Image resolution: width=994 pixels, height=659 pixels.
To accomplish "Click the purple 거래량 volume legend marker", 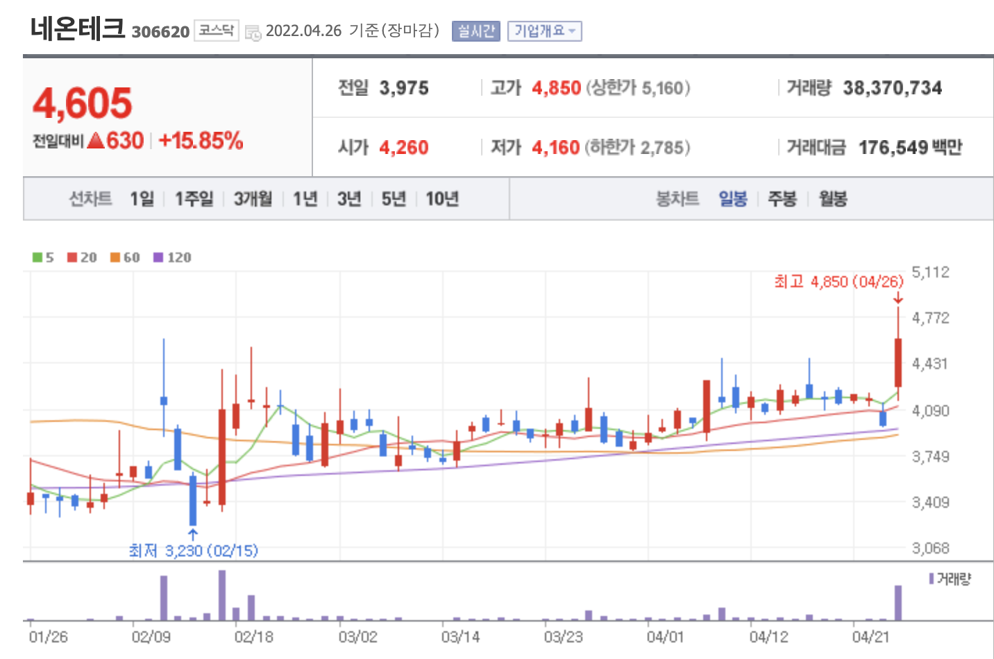I will (932, 579).
